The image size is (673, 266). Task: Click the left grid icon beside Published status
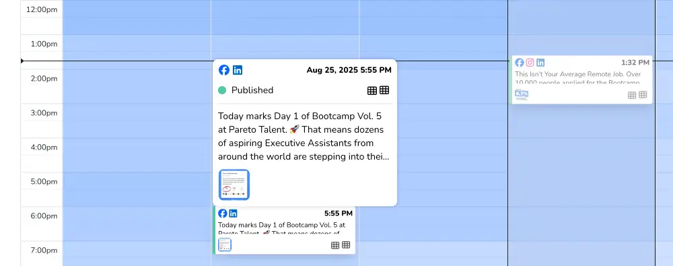point(372,90)
